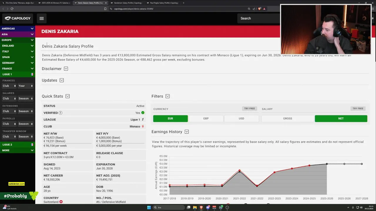
Task: Click the 2021-2022 peak point on chart
Action: (239, 171)
